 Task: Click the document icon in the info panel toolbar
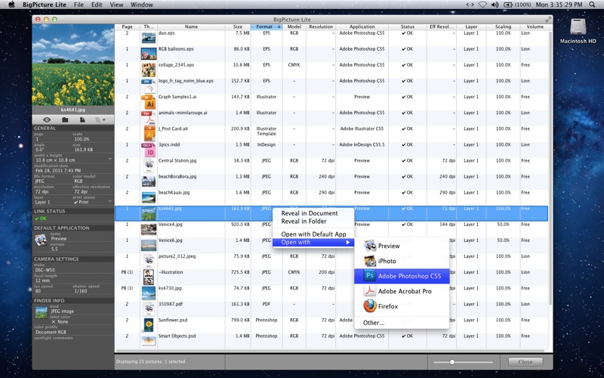82,120
